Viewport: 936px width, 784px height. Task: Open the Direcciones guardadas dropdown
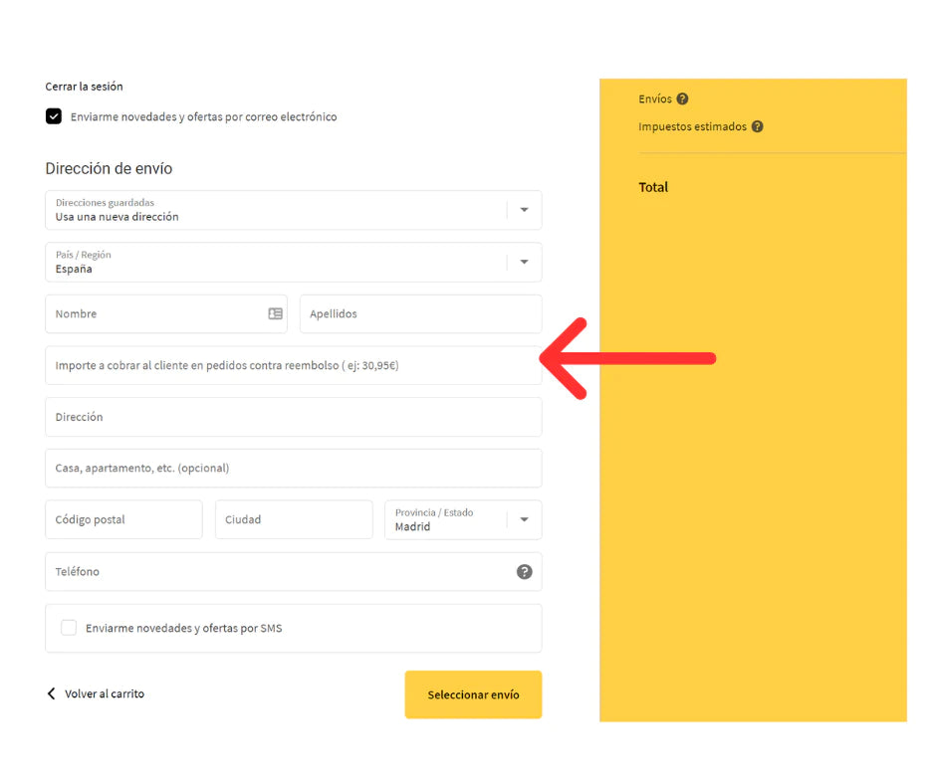524,210
